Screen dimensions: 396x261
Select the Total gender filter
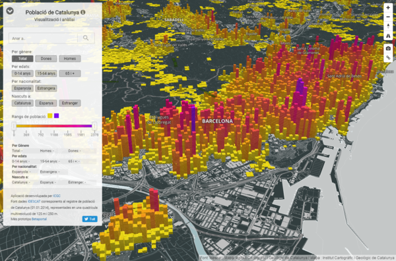[22, 59]
